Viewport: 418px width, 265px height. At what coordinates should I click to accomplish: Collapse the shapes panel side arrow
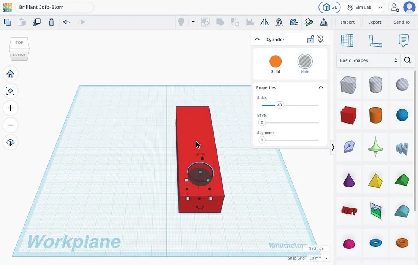(333, 147)
